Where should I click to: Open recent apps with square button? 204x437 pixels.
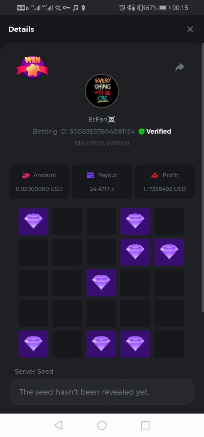coord(145,425)
